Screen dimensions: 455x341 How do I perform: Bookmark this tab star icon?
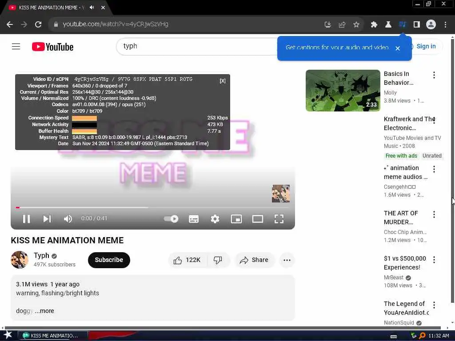click(x=356, y=25)
